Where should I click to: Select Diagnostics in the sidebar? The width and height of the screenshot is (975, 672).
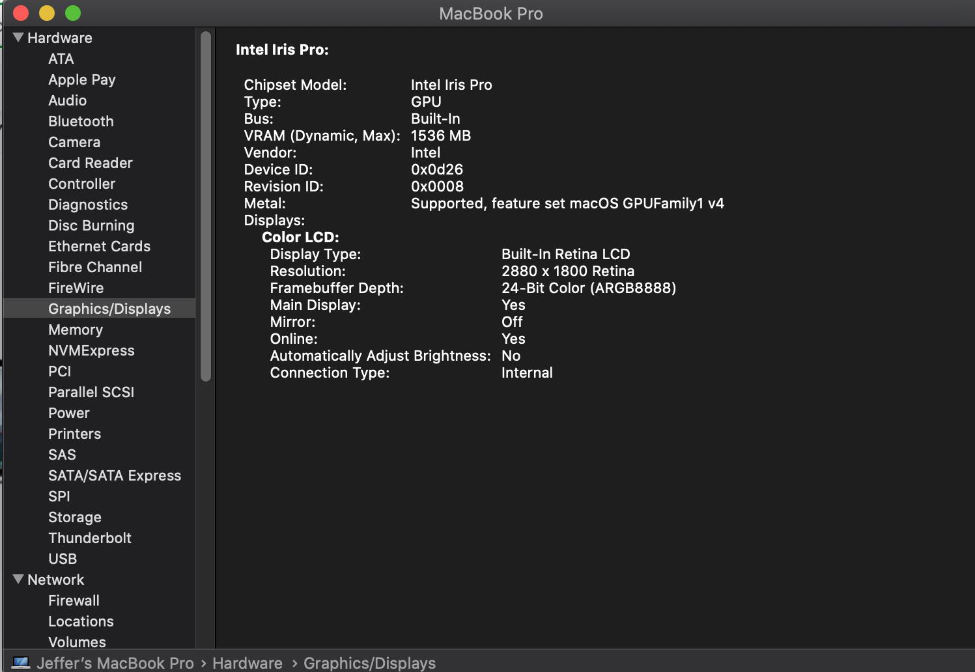[x=88, y=204]
